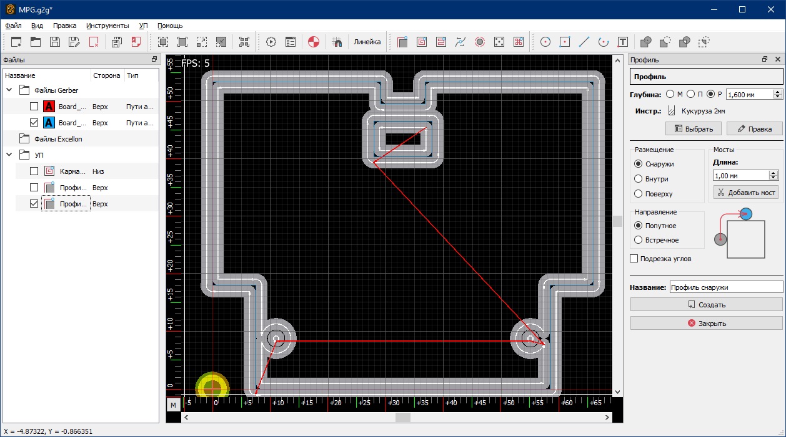Toggle checkbox of unchecked Профи... toolpath row
Viewport: 786px width, 437px height.
pos(34,188)
